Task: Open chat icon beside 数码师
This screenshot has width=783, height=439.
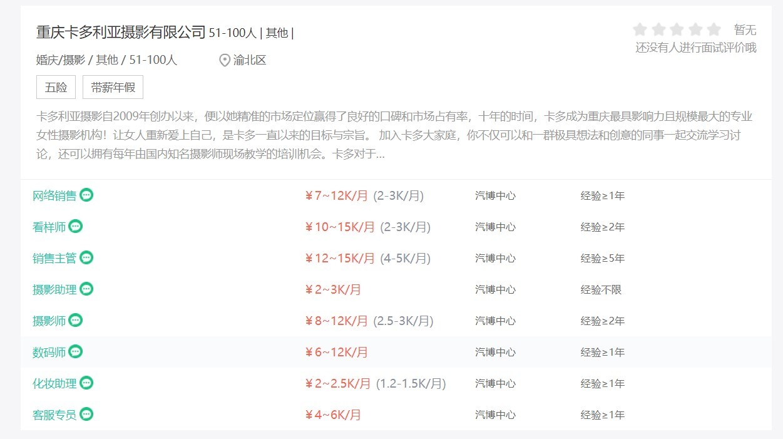Action: [x=76, y=351]
